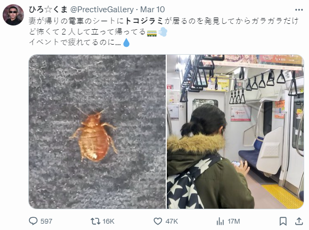View post analytics bar chart icon
Screen dimensions: 309x230
(x=221, y=222)
